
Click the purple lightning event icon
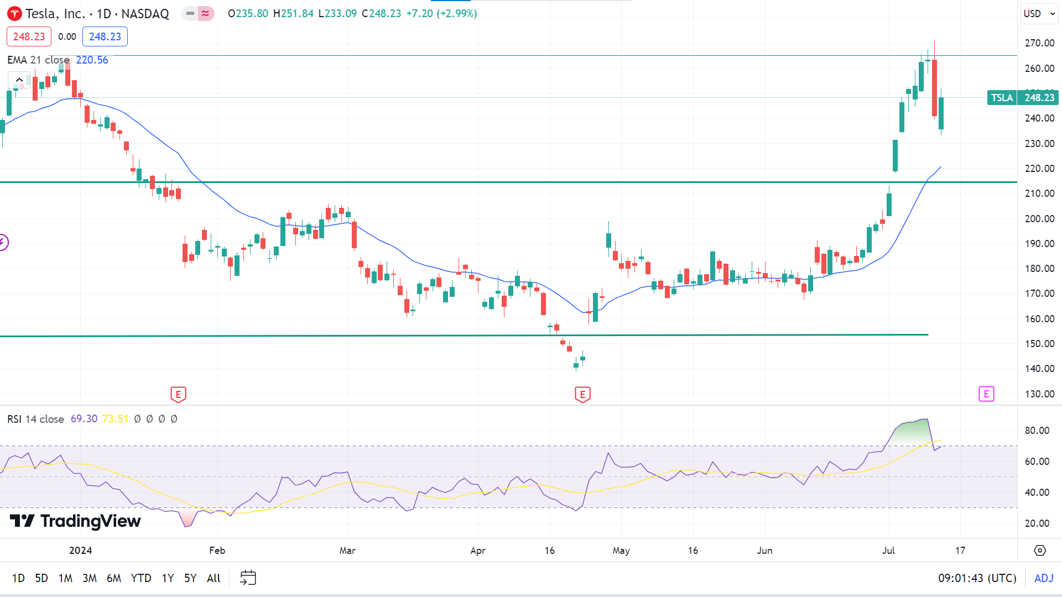coord(3,242)
